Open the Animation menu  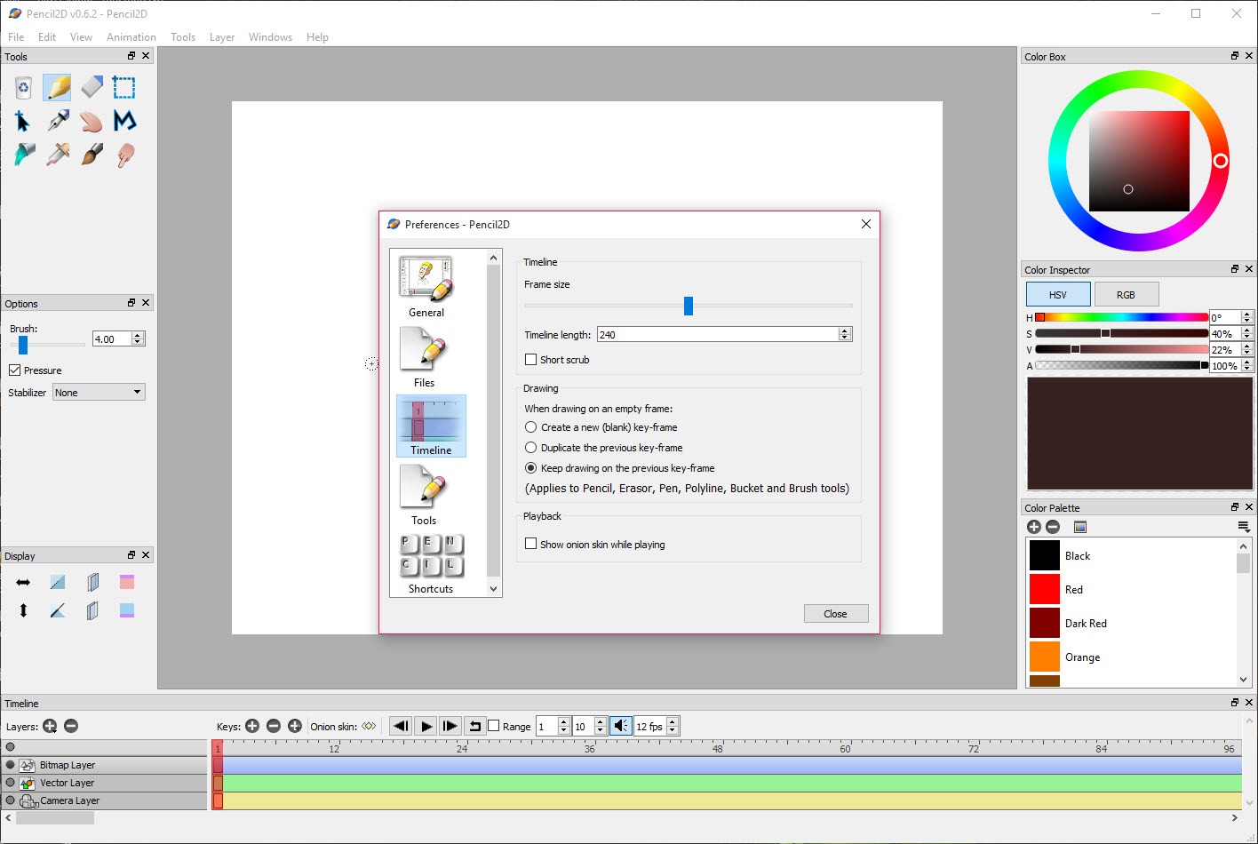(131, 37)
